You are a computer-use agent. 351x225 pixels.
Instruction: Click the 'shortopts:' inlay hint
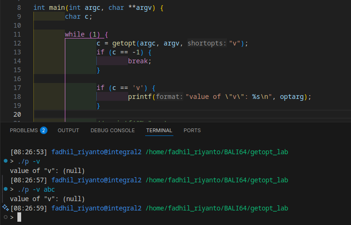coord(207,44)
